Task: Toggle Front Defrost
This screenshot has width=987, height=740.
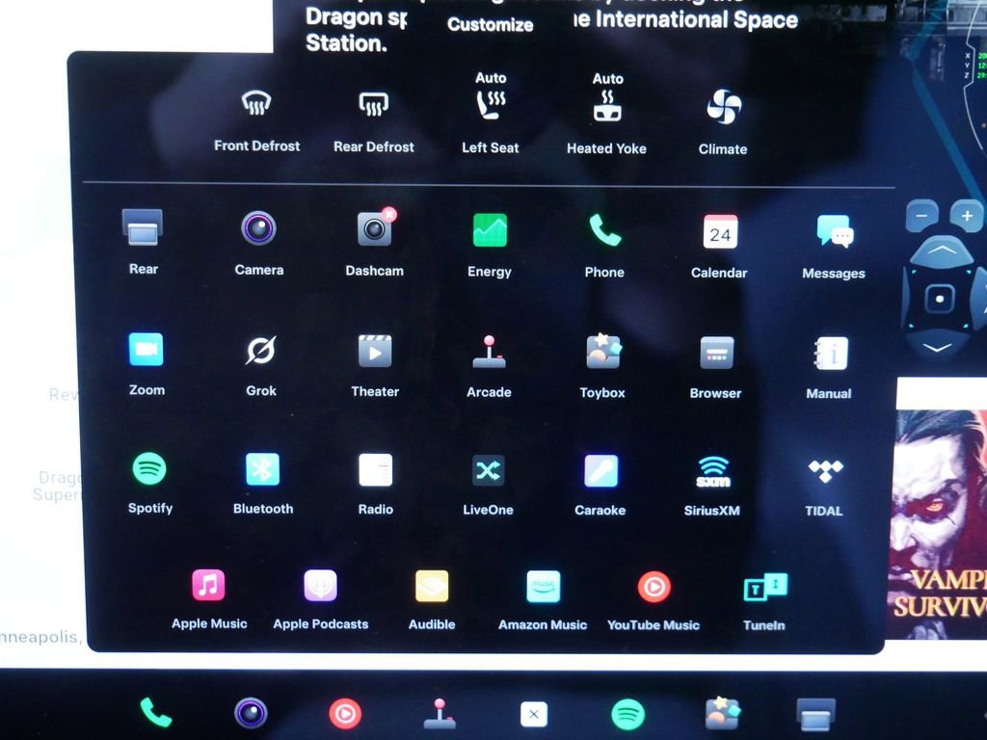Action: pos(256,119)
